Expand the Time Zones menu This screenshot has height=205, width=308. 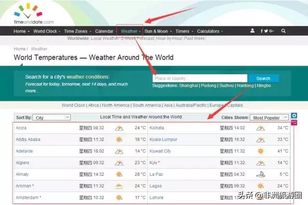[77, 31]
